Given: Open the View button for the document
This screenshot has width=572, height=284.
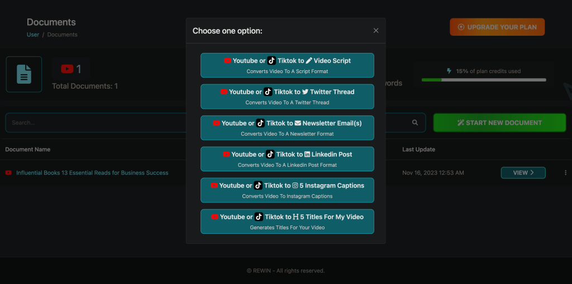Looking at the screenshot, I should pyautogui.click(x=523, y=173).
